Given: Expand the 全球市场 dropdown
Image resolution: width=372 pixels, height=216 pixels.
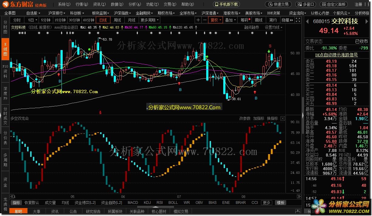Looking at the screenshot, I should (x=188, y=13).
